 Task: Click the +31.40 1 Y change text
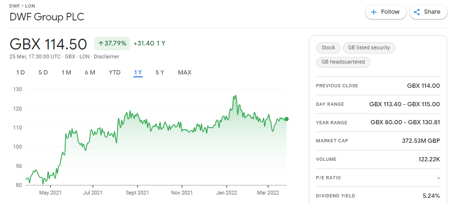tap(149, 44)
